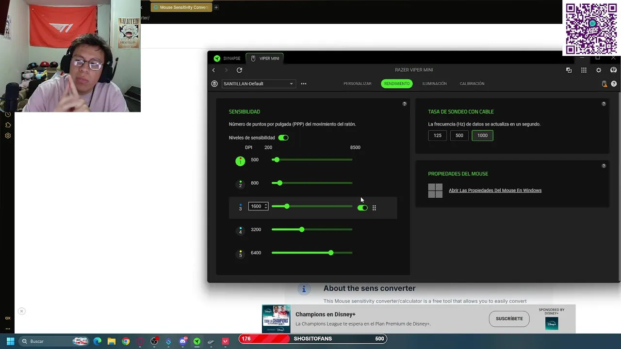Select sensitivity stage 2 indicator
This screenshot has width=621, height=349.
(x=240, y=184)
